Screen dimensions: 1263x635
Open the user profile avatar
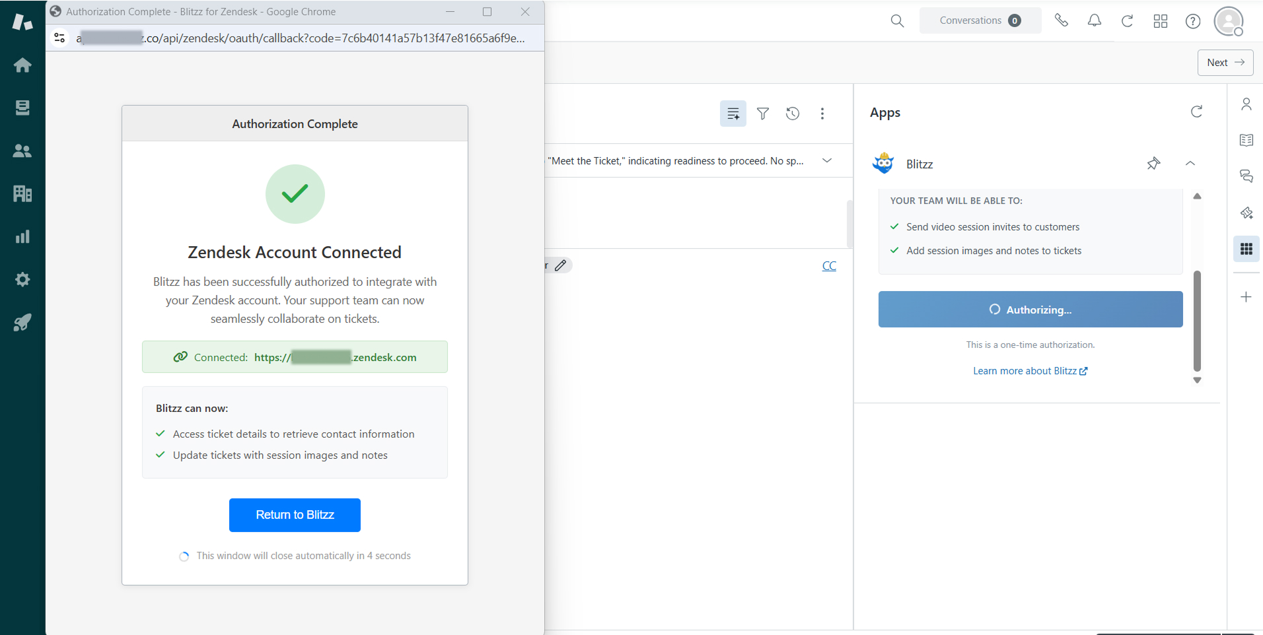(x=1229, y=21)
